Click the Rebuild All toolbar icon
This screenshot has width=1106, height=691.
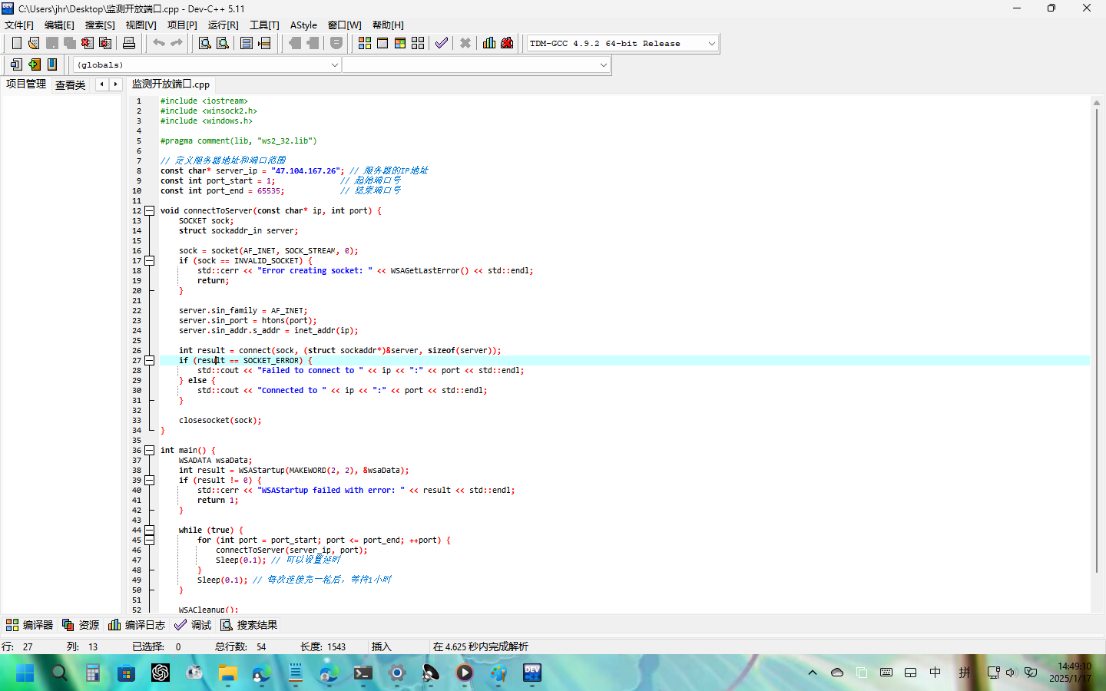pos(418,43)
